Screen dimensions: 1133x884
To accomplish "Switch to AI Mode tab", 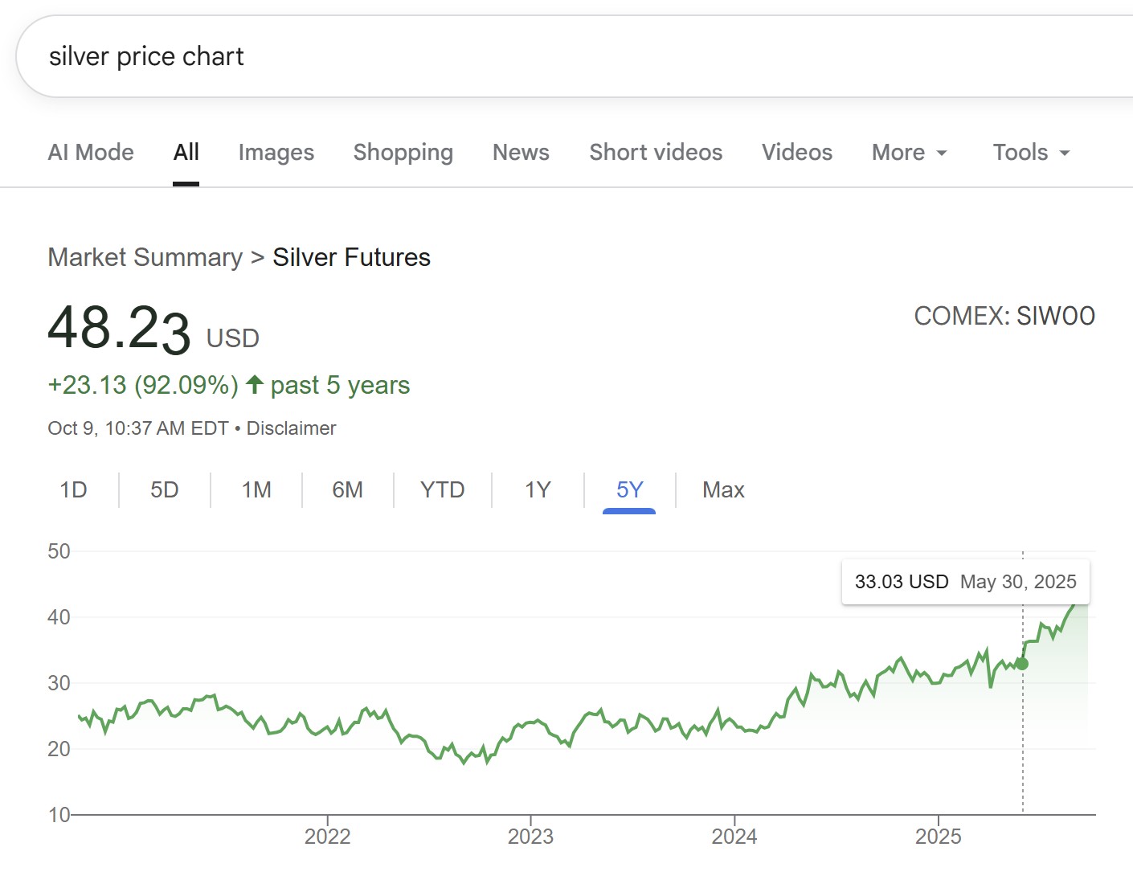I will point(91,153).
